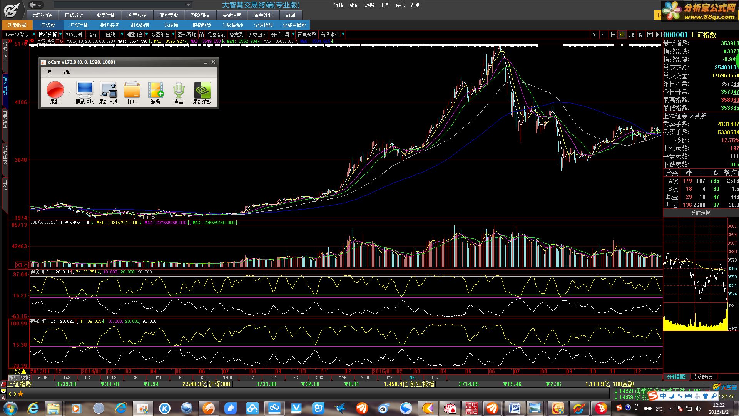
Task: Toggle the 标 marker tool button
Action: tap(604, 35)
